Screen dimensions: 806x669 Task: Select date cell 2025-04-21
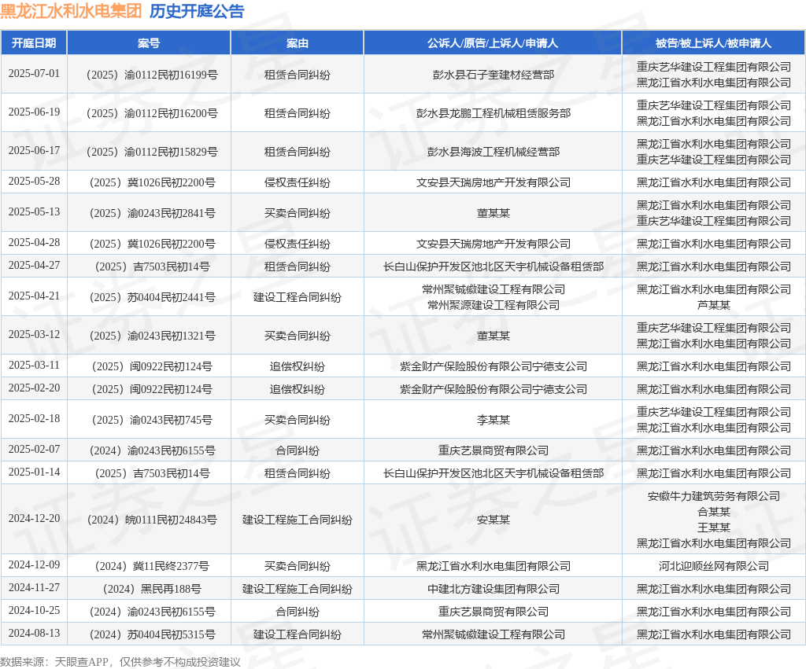coord(34,296)
